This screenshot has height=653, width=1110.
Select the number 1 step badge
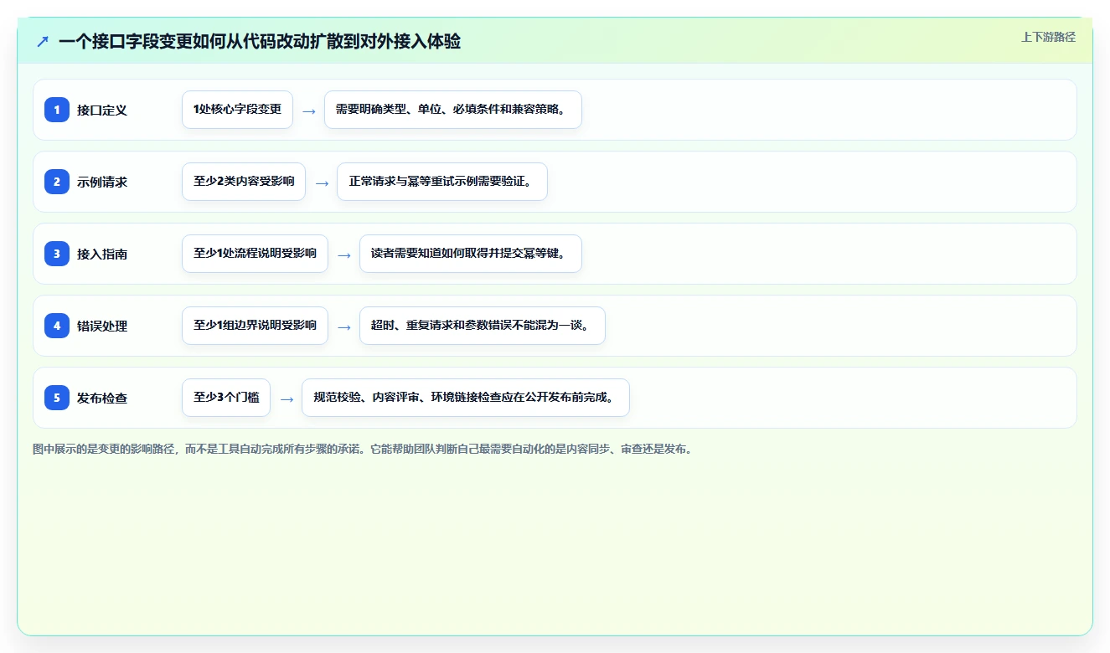pyautogui.click(x=57, y=110)
